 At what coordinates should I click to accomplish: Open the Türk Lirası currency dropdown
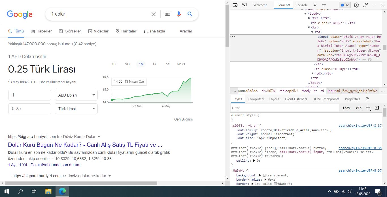coord(76,109)
